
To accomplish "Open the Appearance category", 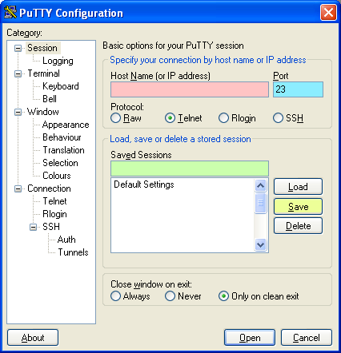I will click(66, 125).
